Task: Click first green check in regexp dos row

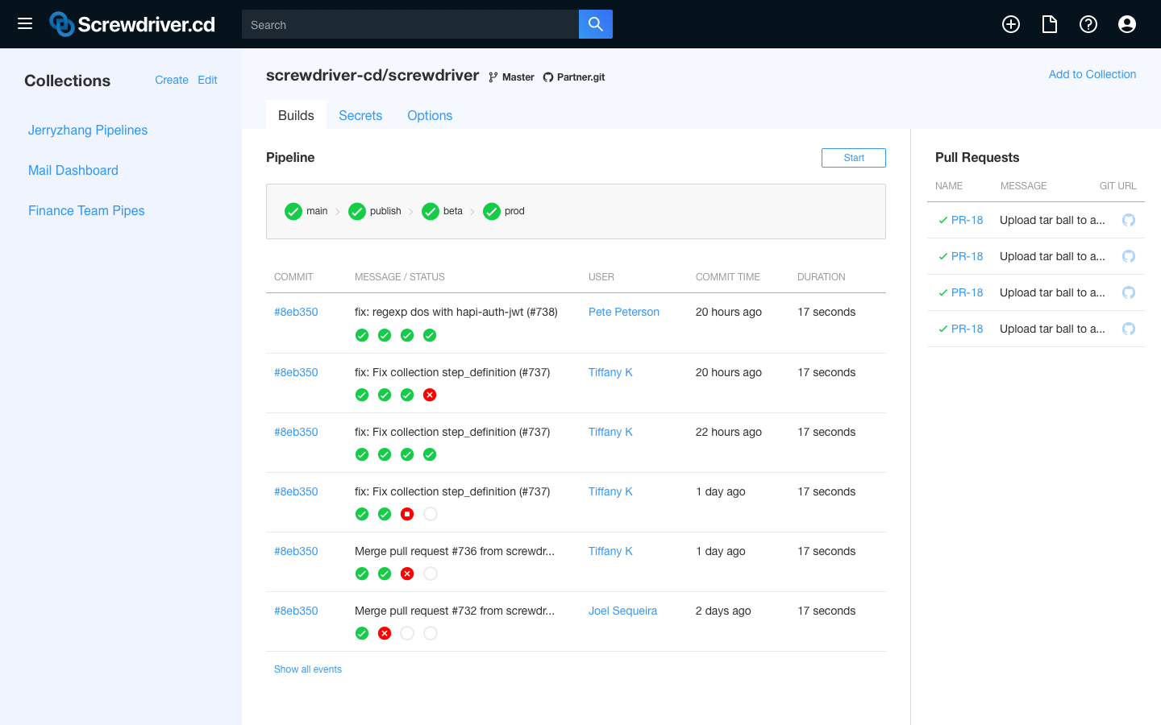Action: [362, 335]
